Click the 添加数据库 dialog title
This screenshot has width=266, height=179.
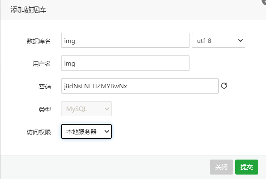click(x=28, y=10)
